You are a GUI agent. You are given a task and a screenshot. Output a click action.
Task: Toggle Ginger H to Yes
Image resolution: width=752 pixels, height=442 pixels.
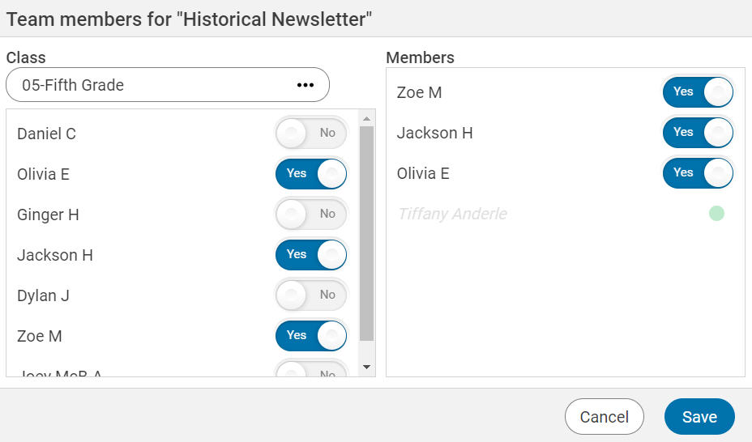coord(311,215)
